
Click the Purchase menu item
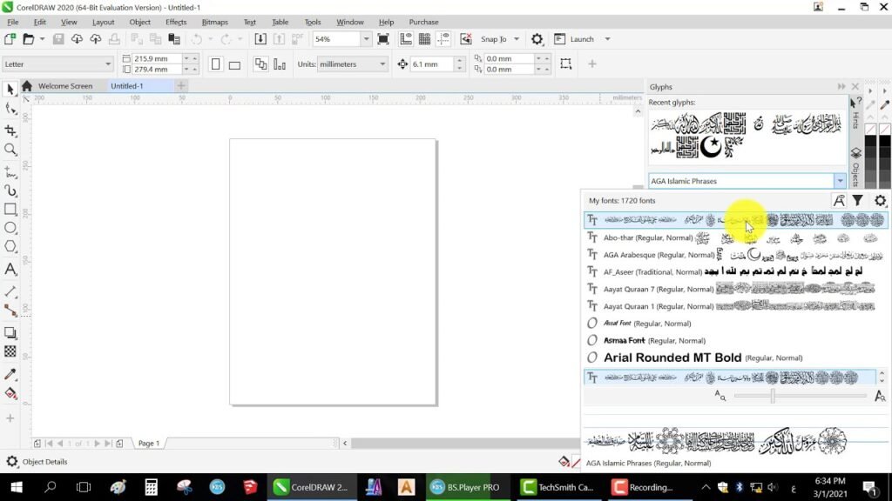424,22
